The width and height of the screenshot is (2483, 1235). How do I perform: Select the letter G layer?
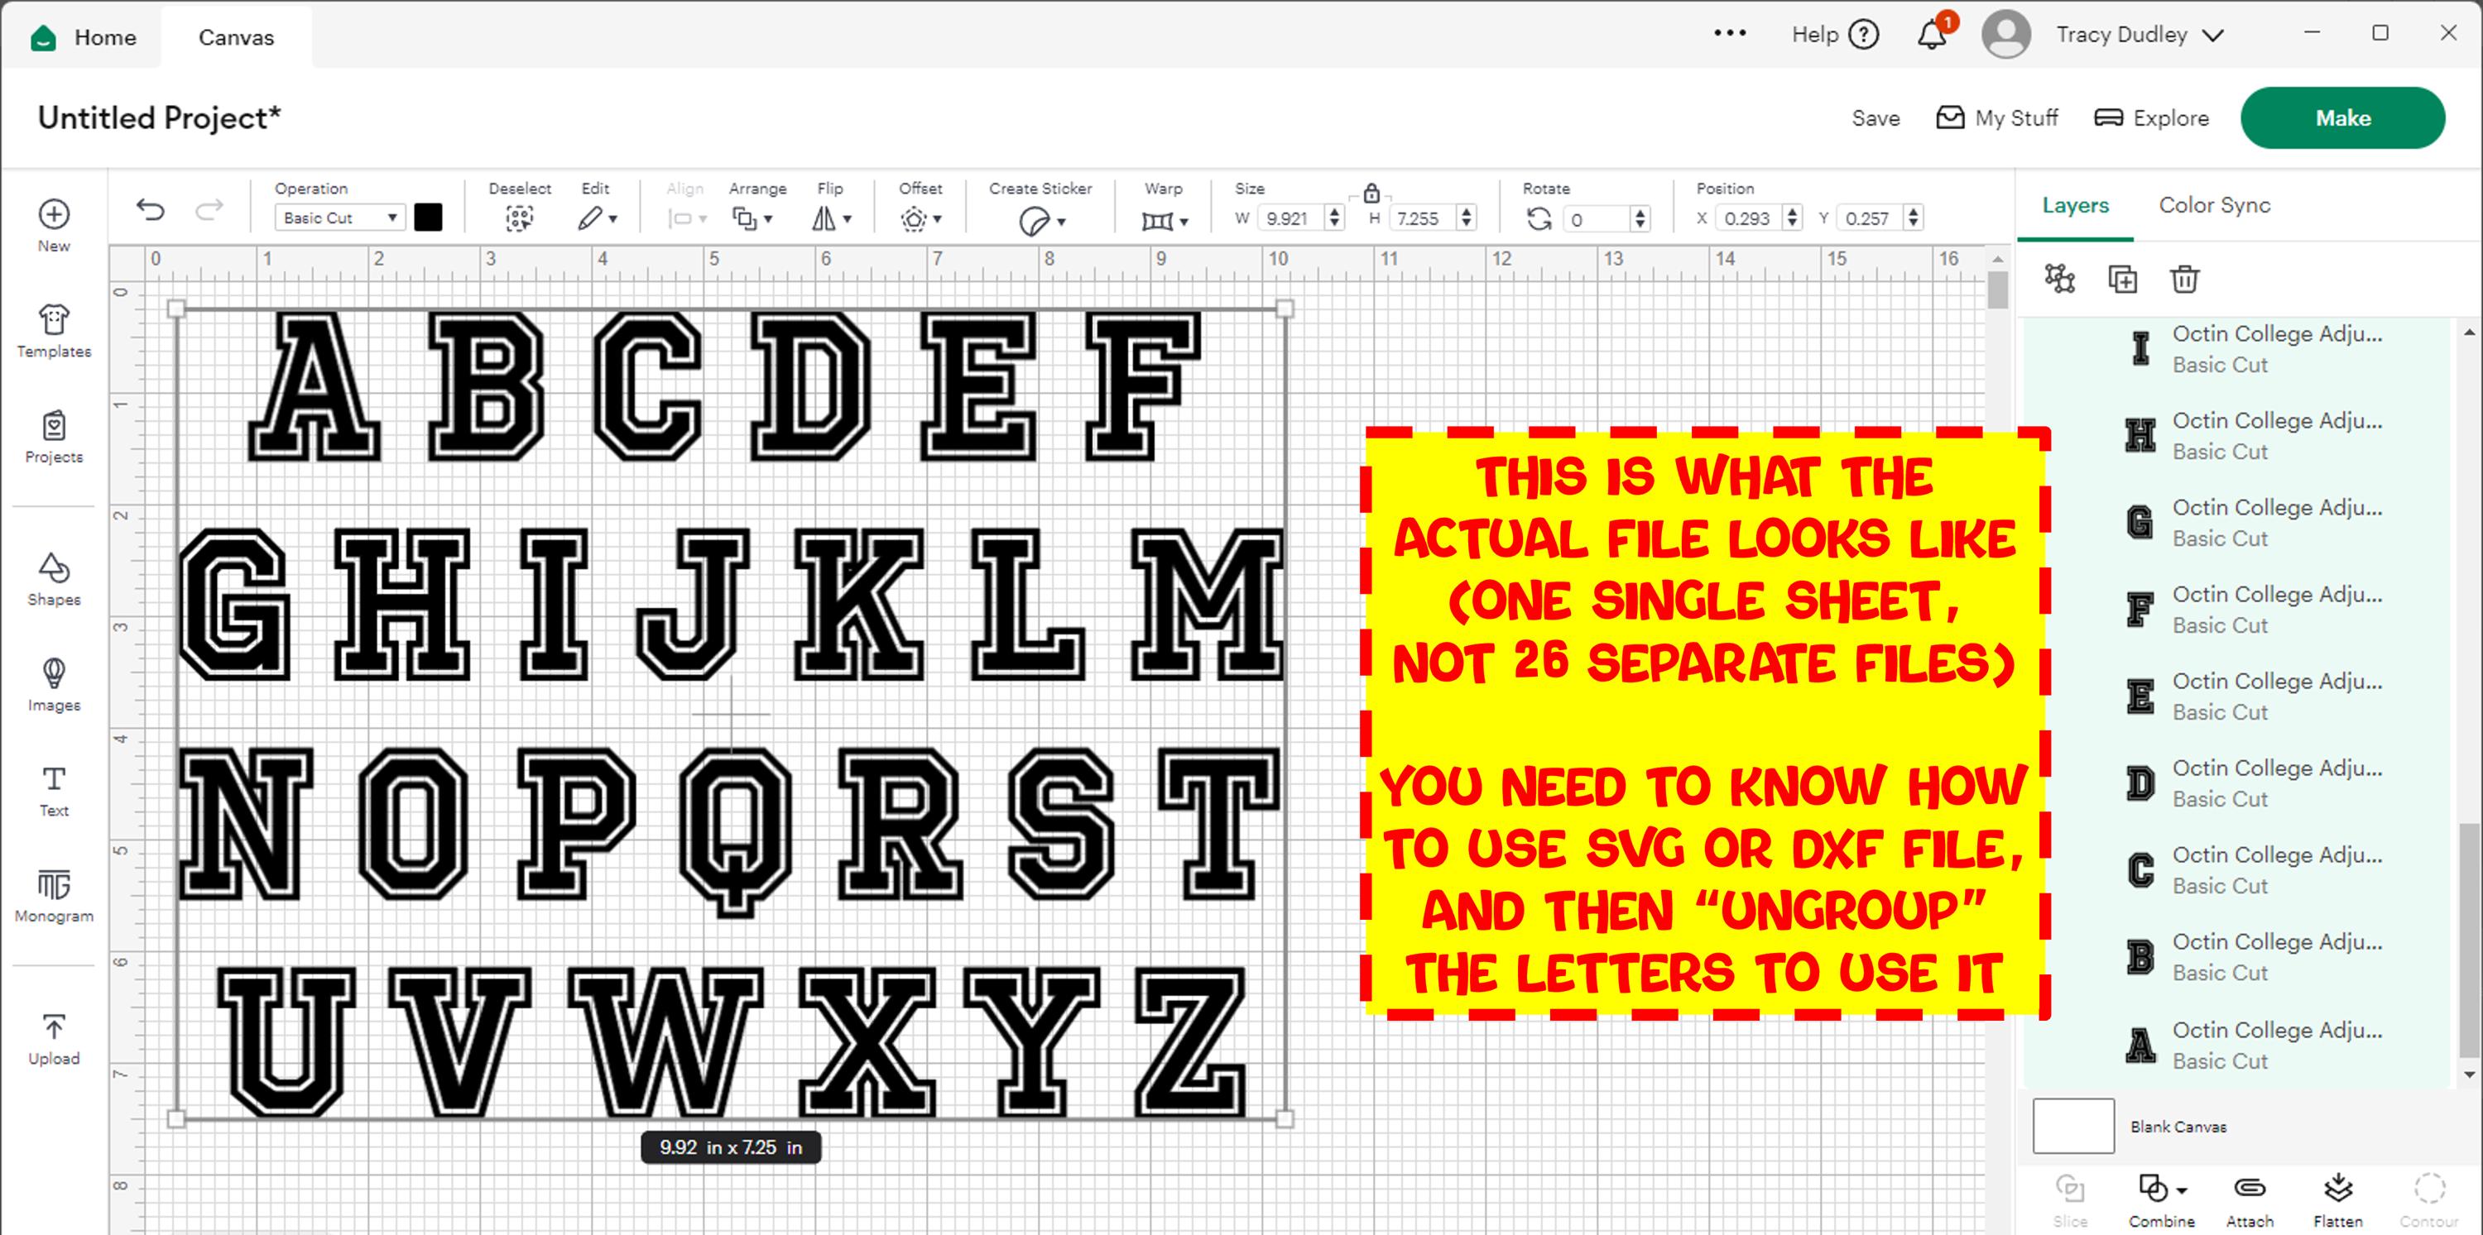(x=2235, y=522)
